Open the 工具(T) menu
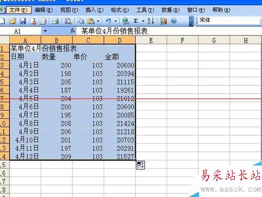 coord(145,10)
